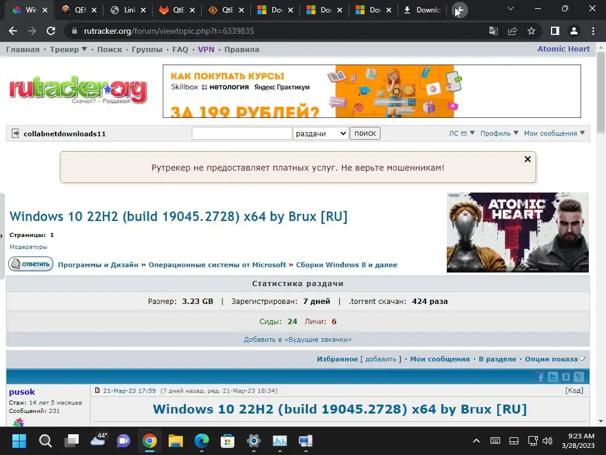Go back to the previous page

13,31
